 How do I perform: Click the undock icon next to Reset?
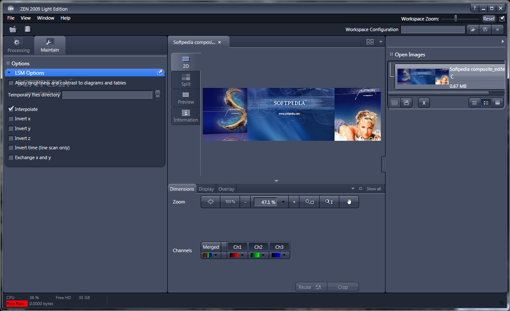502,18
